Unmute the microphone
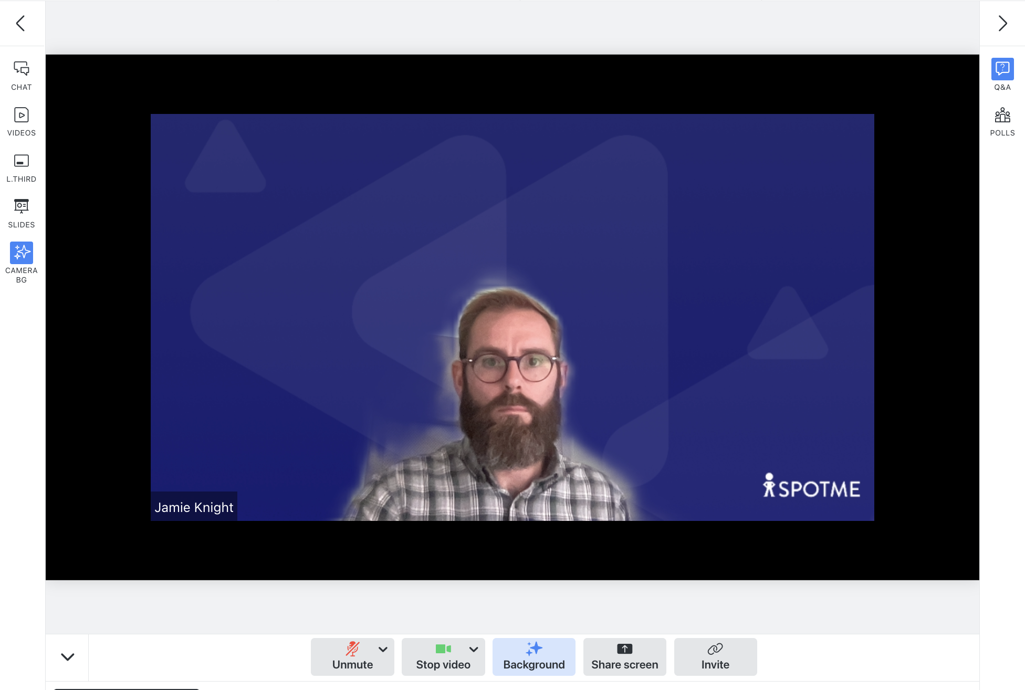1025x690 pixels. pos(352,657)
